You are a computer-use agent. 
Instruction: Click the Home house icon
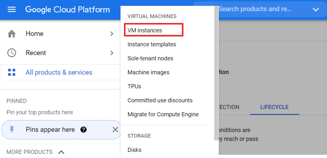click(12, 34)
